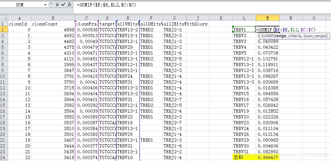Select column C header

87,18
